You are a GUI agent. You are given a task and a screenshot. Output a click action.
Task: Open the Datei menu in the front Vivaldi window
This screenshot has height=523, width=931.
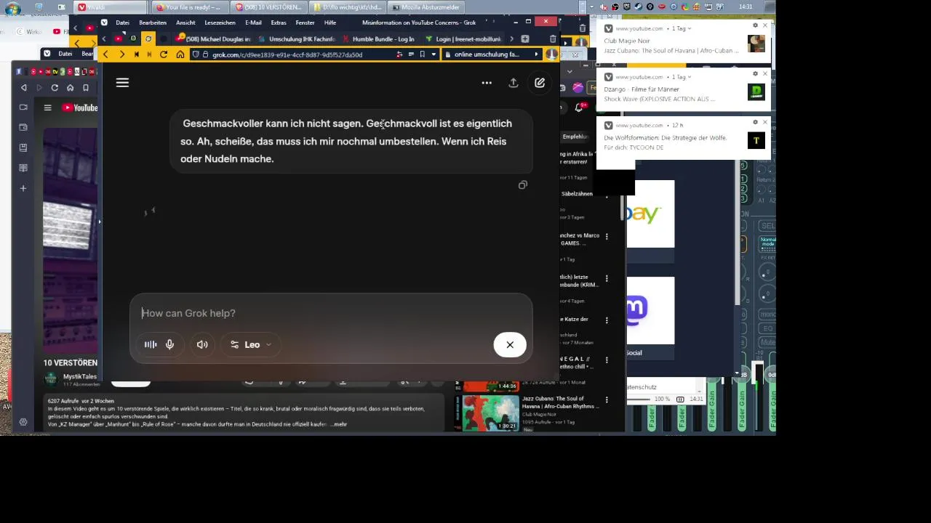(122, 23)
